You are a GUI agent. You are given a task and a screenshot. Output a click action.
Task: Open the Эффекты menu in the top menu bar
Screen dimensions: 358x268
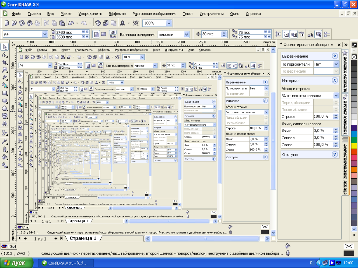tap(117, 13)
